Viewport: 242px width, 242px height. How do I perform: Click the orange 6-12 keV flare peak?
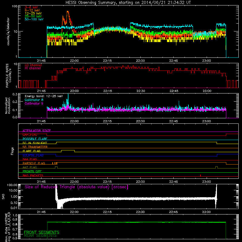pyautogui.click(x=68, y=12)
